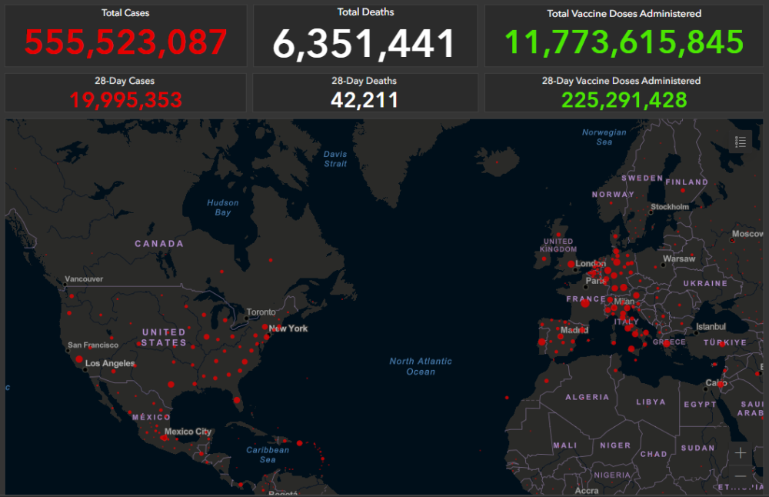Click the Warsaw city label
Viewport: 769px width, 497px height.
click(679, 259)
